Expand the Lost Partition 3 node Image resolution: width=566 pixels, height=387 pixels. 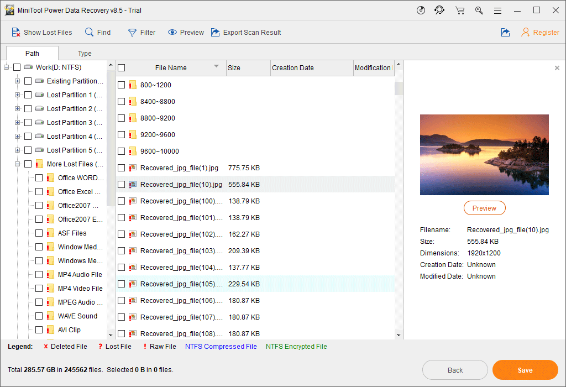point(17,122)
